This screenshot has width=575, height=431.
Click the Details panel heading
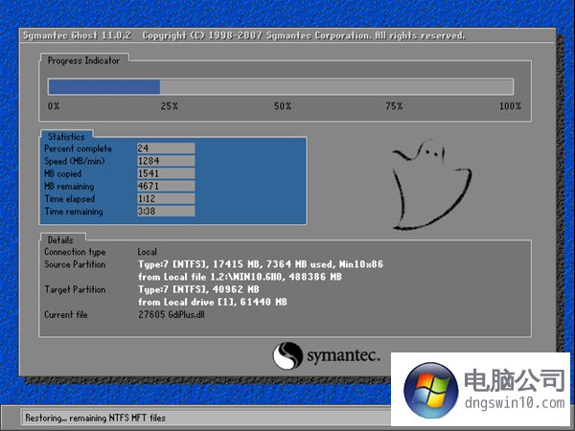coord(60,240)
